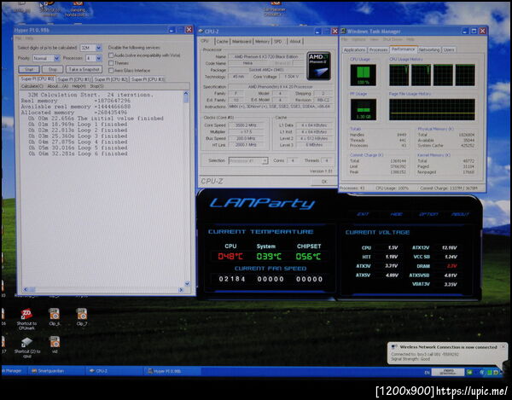Switch to the CPU-Z SPD tab
Viewport: 512px width, 400px height.
coord(278,42)
